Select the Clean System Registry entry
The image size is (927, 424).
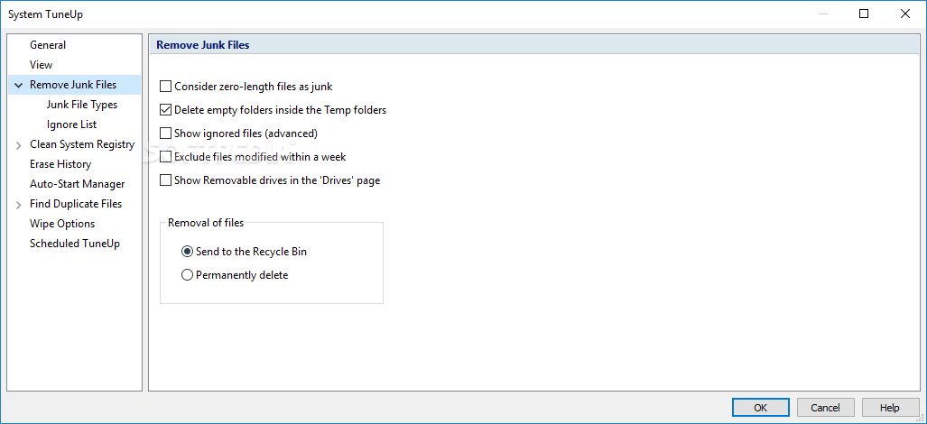click(x=82, y=144)
